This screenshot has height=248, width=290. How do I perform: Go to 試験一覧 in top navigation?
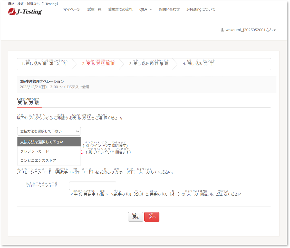tap(94, 9)
